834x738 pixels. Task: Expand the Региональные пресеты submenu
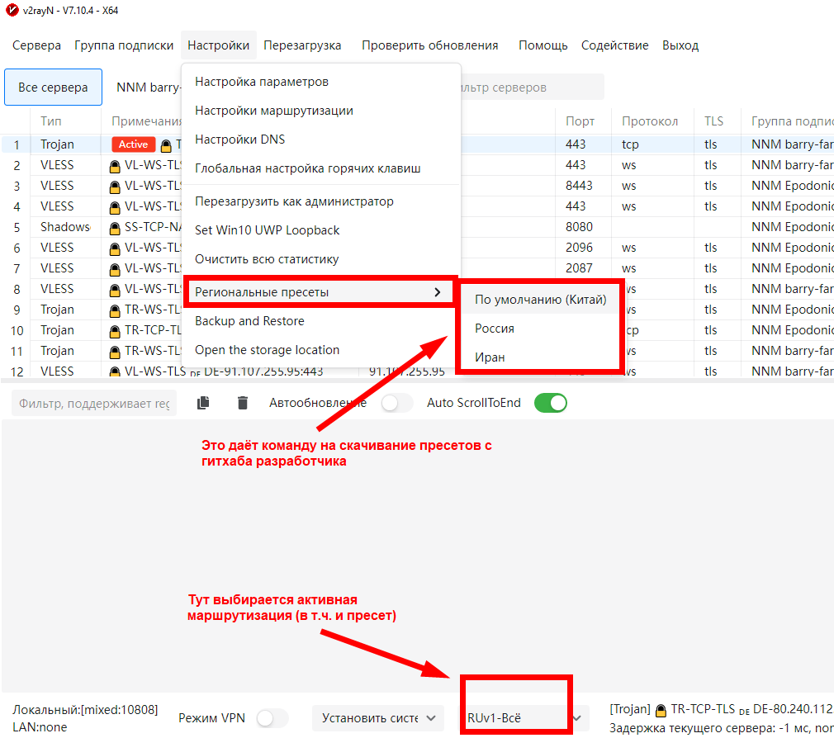tap(318, 292)
